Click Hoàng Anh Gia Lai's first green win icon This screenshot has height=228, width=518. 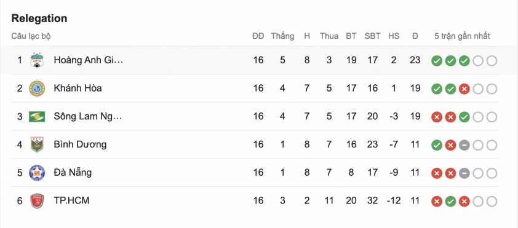click(x=437, y=61)
